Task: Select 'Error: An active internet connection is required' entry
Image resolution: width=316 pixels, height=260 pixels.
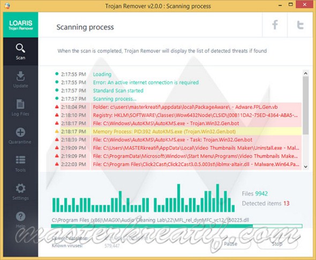Action: click(x=146, y=83)
